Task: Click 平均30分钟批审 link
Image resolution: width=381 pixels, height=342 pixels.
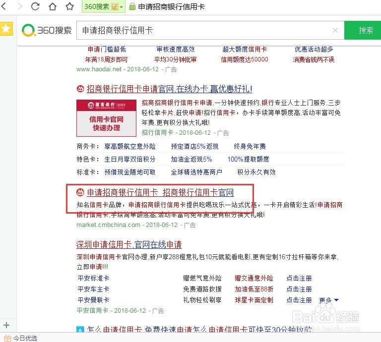Action: [175, 59]
